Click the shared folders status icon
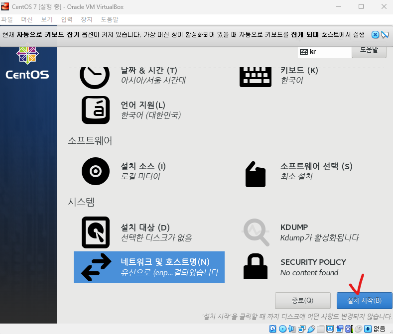 321,329
